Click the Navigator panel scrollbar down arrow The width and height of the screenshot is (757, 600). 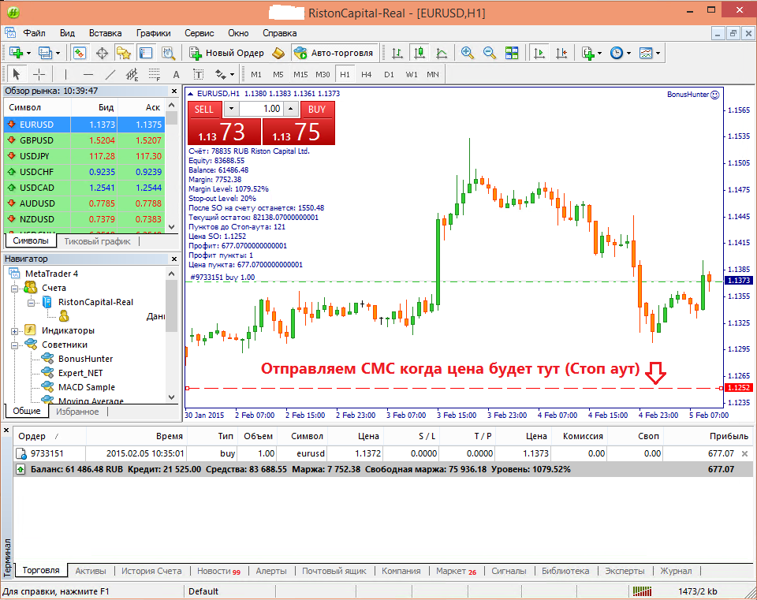pos(171,397)
